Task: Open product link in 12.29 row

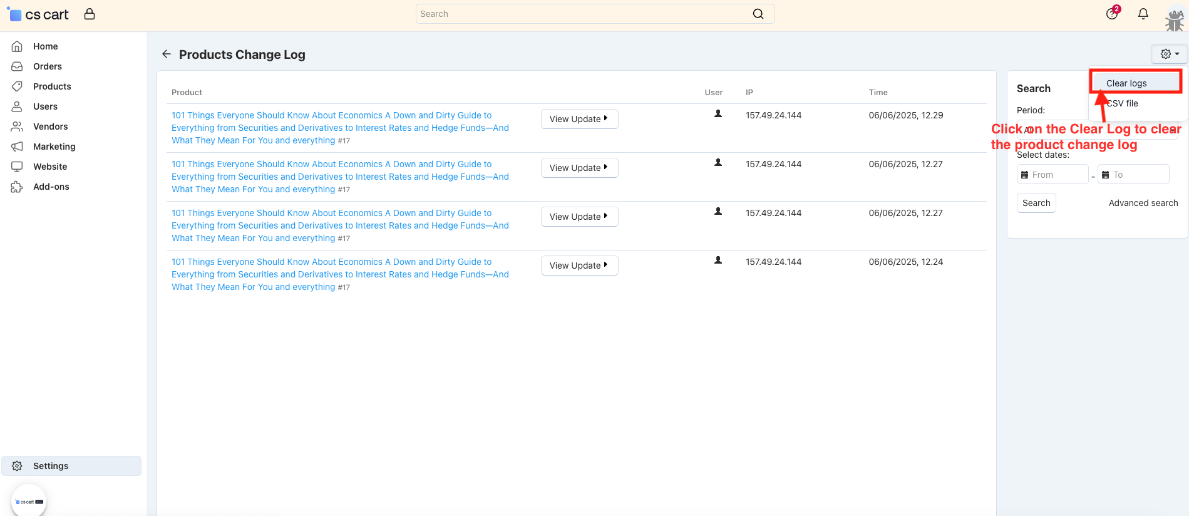Action: coord(340,128)
